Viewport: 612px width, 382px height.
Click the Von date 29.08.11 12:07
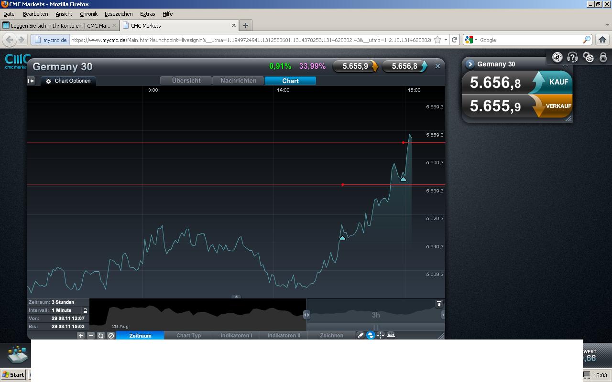(x=68, y=318)
